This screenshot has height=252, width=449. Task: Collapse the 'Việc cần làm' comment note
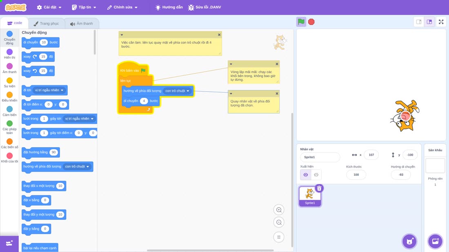coord(122,35)
